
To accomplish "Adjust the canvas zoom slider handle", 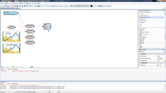I will point(8,67).
